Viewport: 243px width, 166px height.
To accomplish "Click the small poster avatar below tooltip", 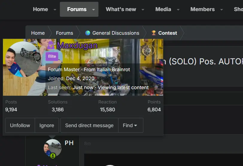I will pos(53,148).
